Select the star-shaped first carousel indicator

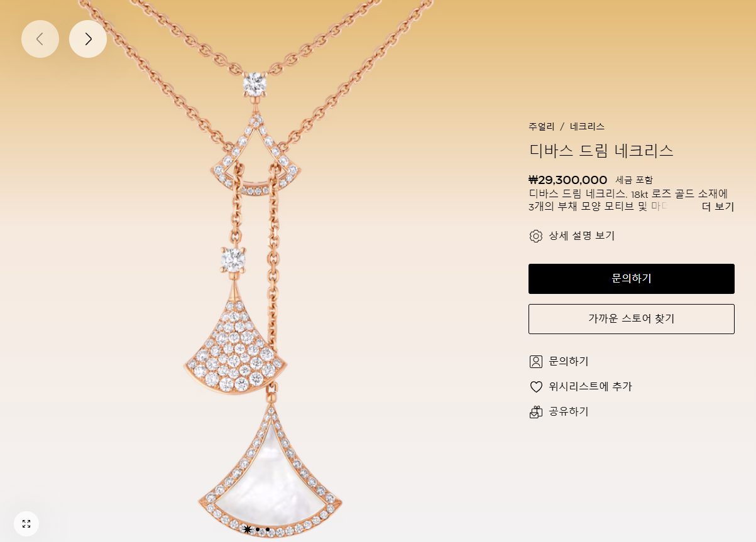[247, 529]
